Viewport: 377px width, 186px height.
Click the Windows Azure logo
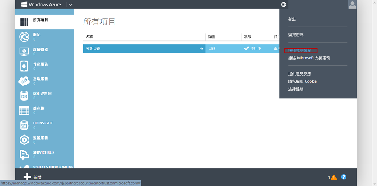click(41, 4)
